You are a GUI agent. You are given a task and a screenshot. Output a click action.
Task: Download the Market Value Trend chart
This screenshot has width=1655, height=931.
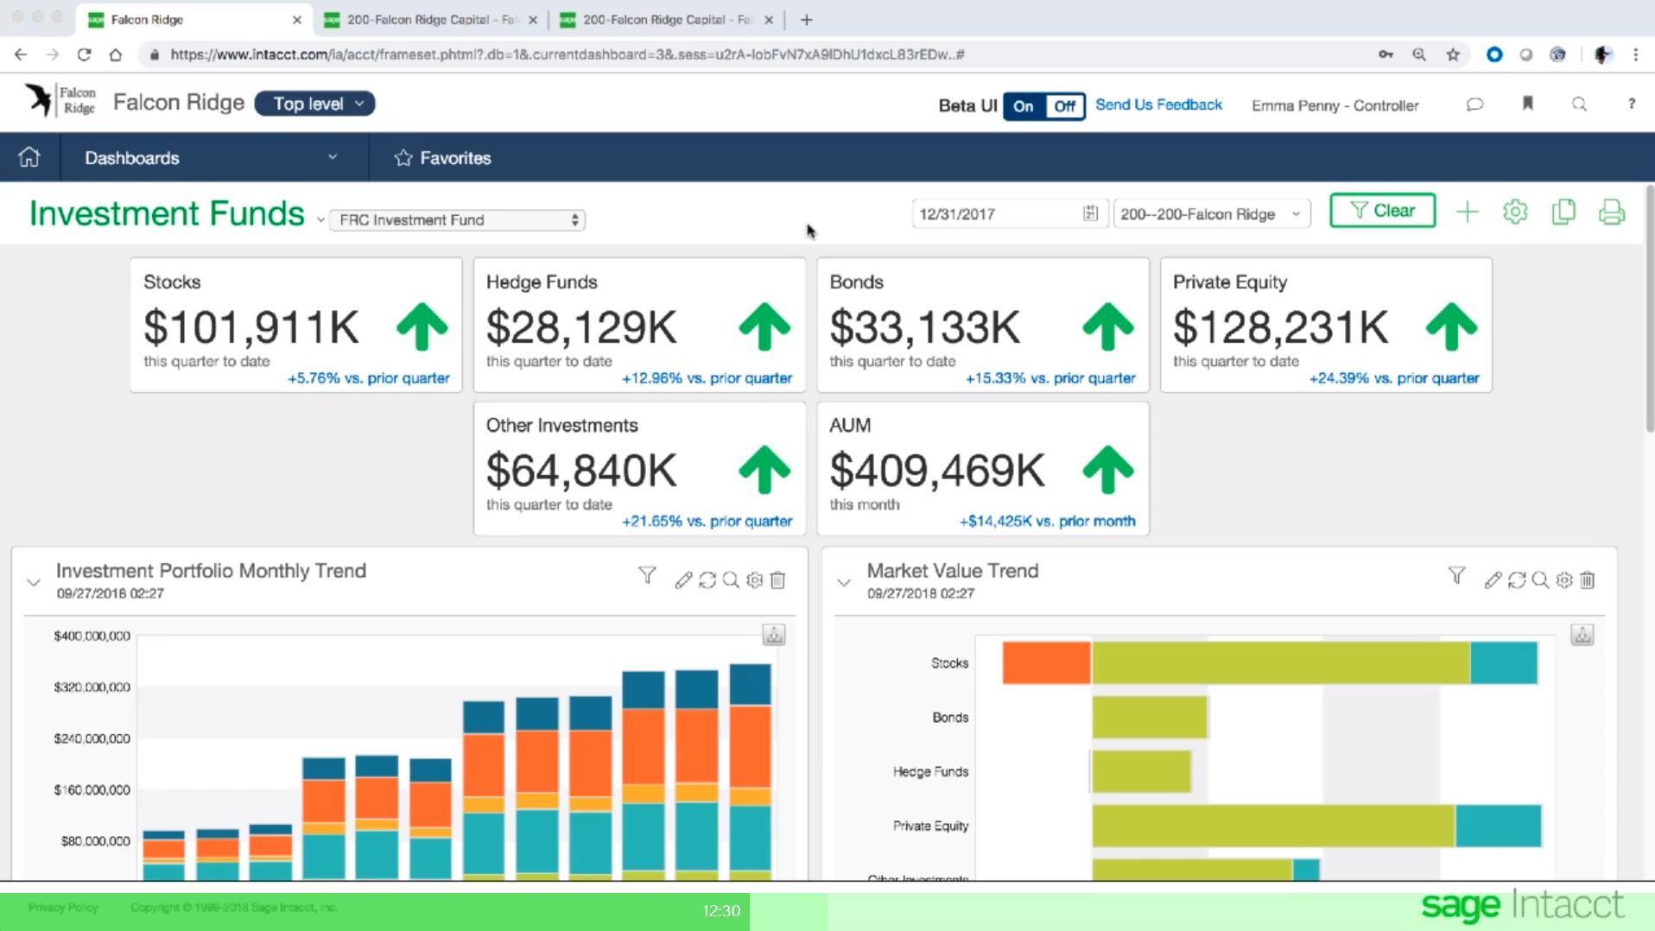1583,635
